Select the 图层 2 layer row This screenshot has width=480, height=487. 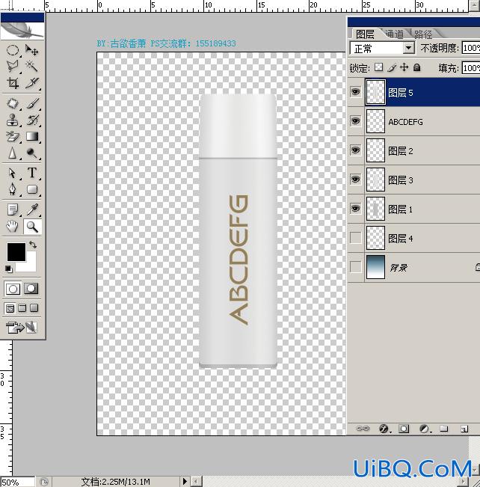[413, 150]
